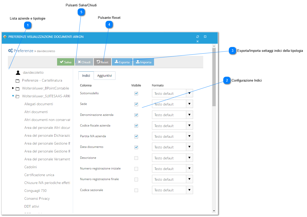Switch to the Indici tab

click(86, 75)
